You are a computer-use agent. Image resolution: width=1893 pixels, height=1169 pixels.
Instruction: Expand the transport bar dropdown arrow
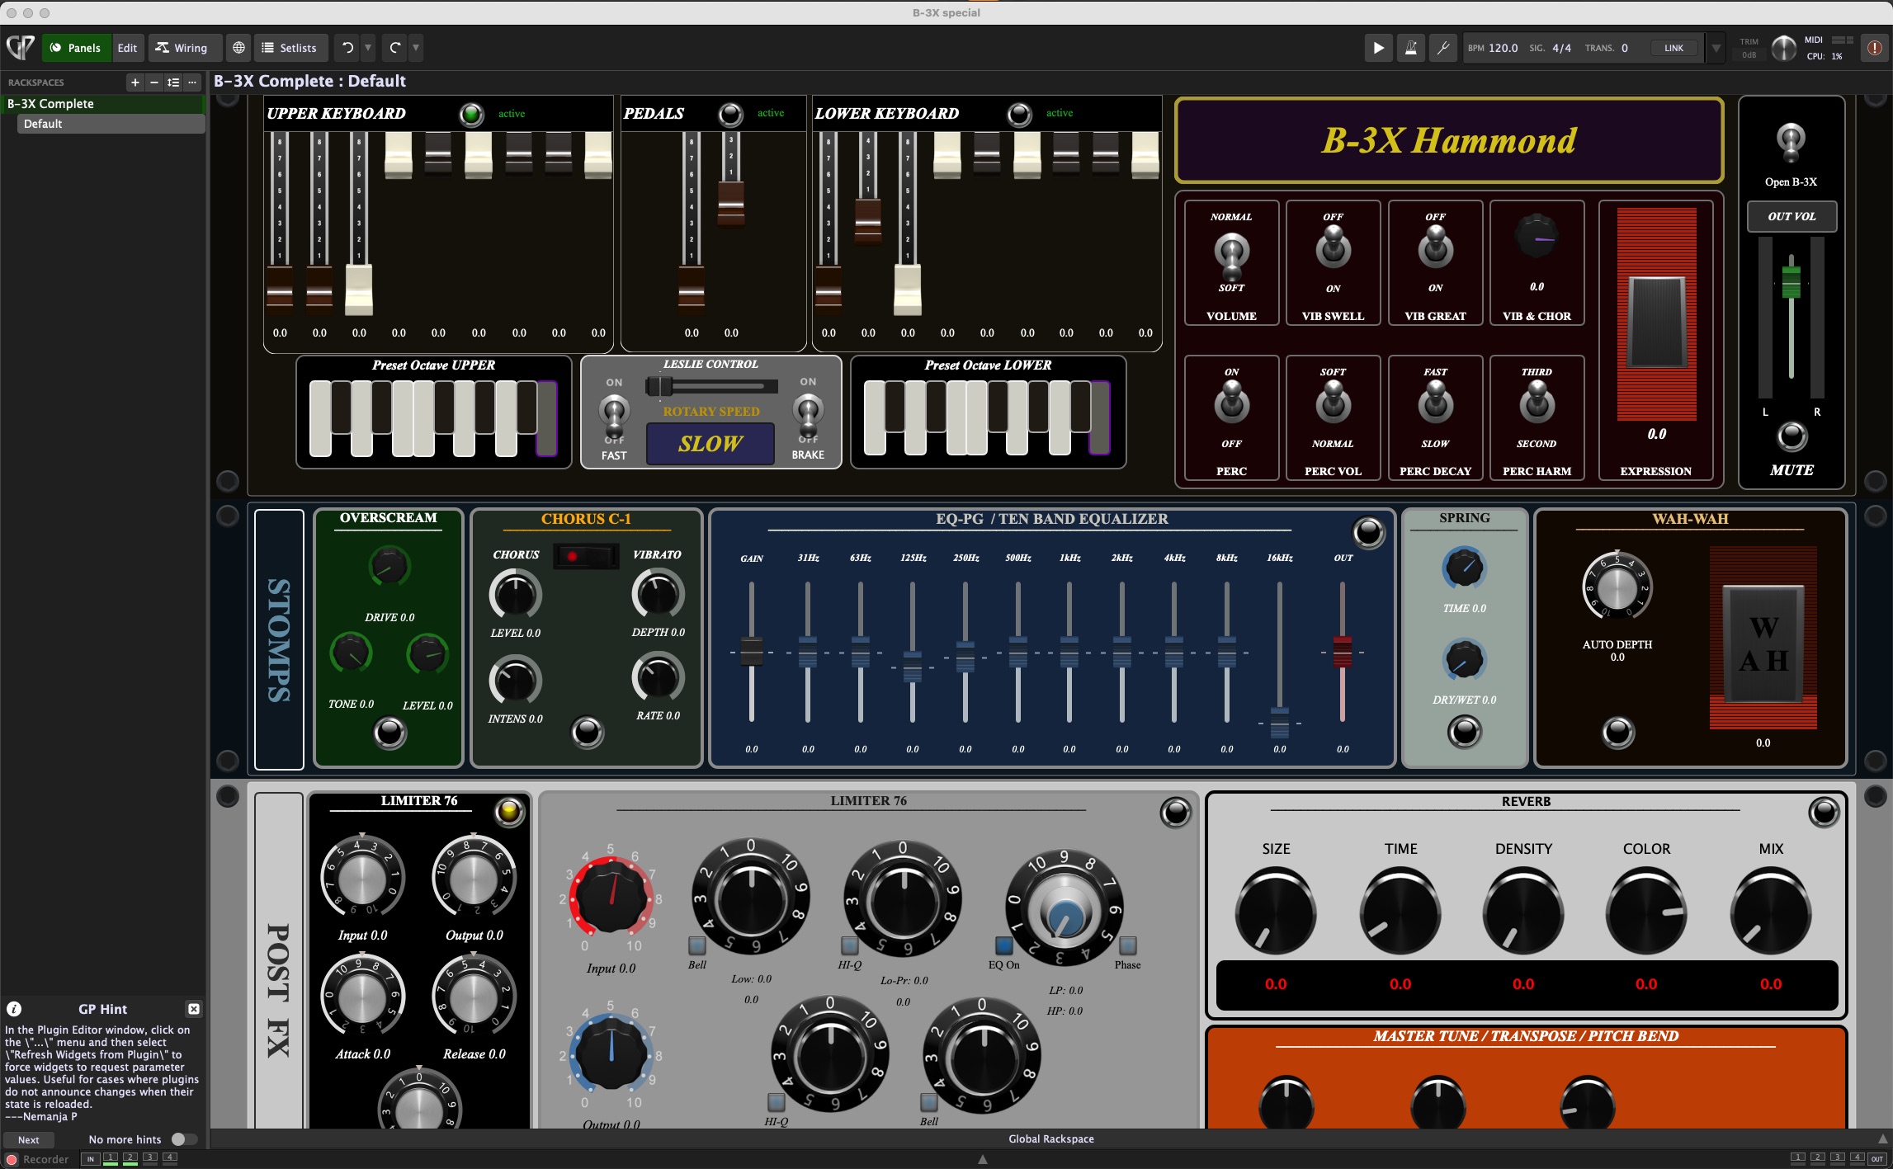coord(1716,48)
